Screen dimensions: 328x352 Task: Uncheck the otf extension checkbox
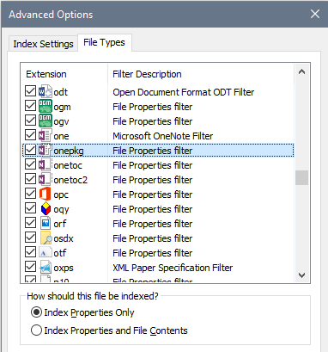point(30,252)
